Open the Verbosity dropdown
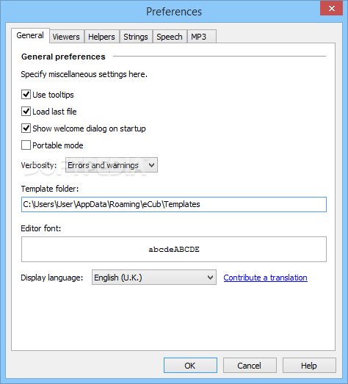The image size is (348, 384). 112,165
